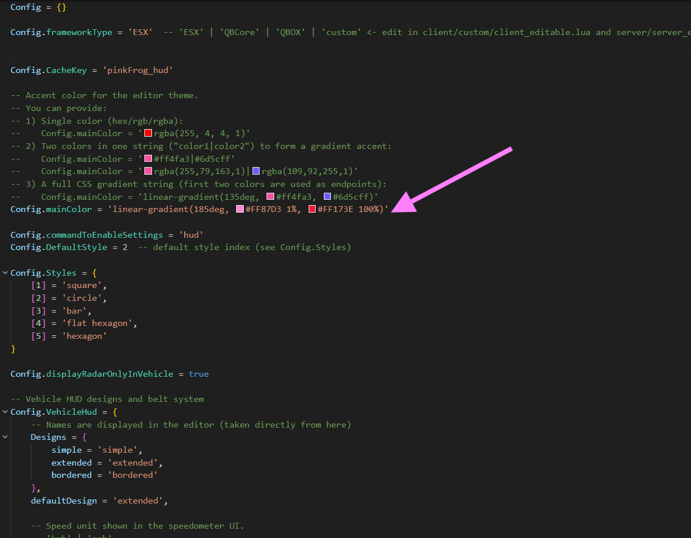Viewport: 691px width, 538px height.
Task: Click the rgba(109,92,255,1) purple color swatch
Action: (256, 171)
